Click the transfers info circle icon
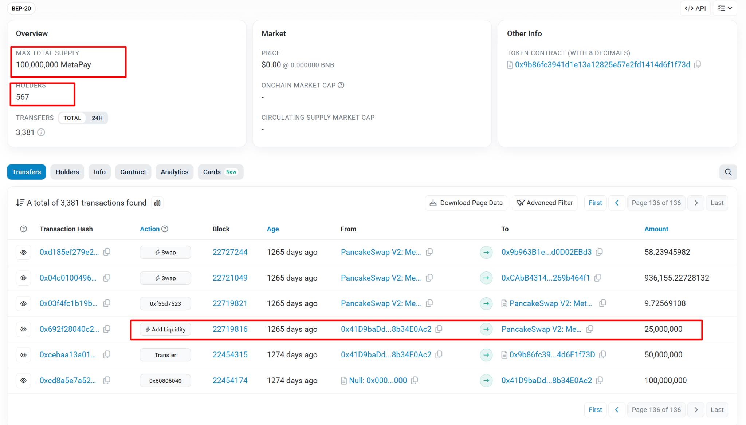 pos(41,132)
